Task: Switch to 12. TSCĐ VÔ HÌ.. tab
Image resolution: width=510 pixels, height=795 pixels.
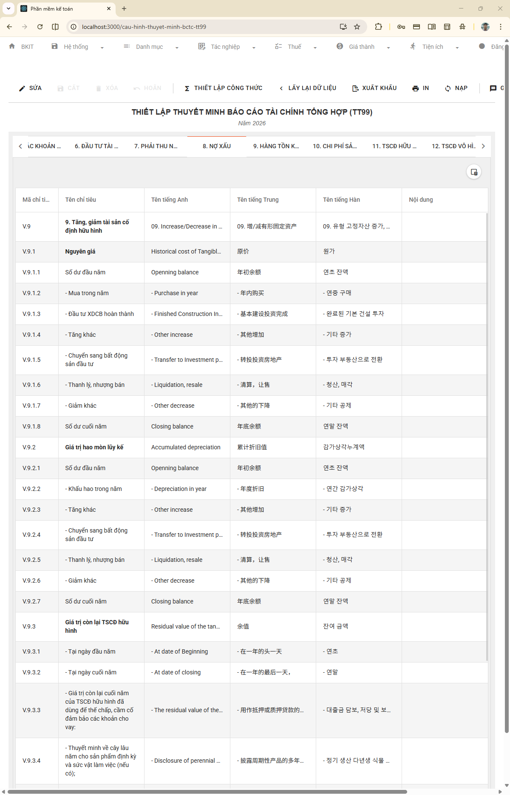Action: [x=454, y=146]
